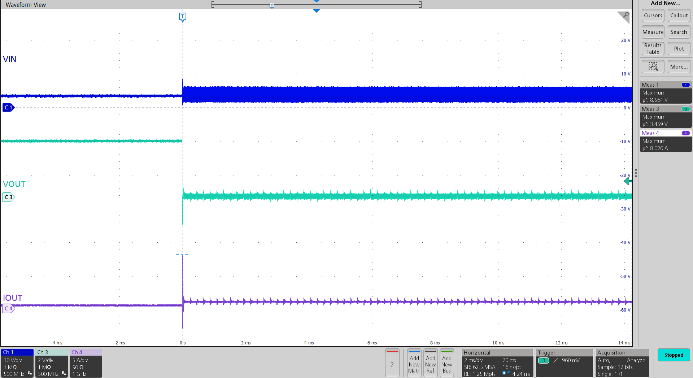Image resolution: width=693 pixels, height=378 pixels.
Task: Click the trigger source 3 indicator
Action: [544, 360]
